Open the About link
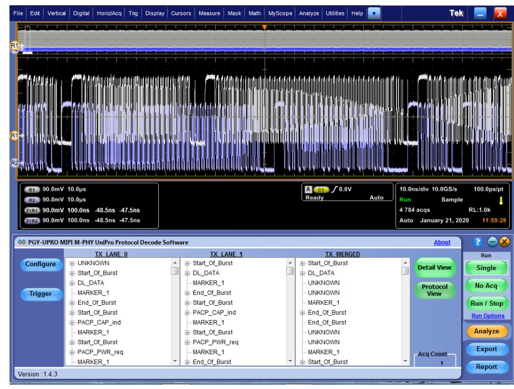This screenshot has width=514, height=389. (x=442, y=242)
